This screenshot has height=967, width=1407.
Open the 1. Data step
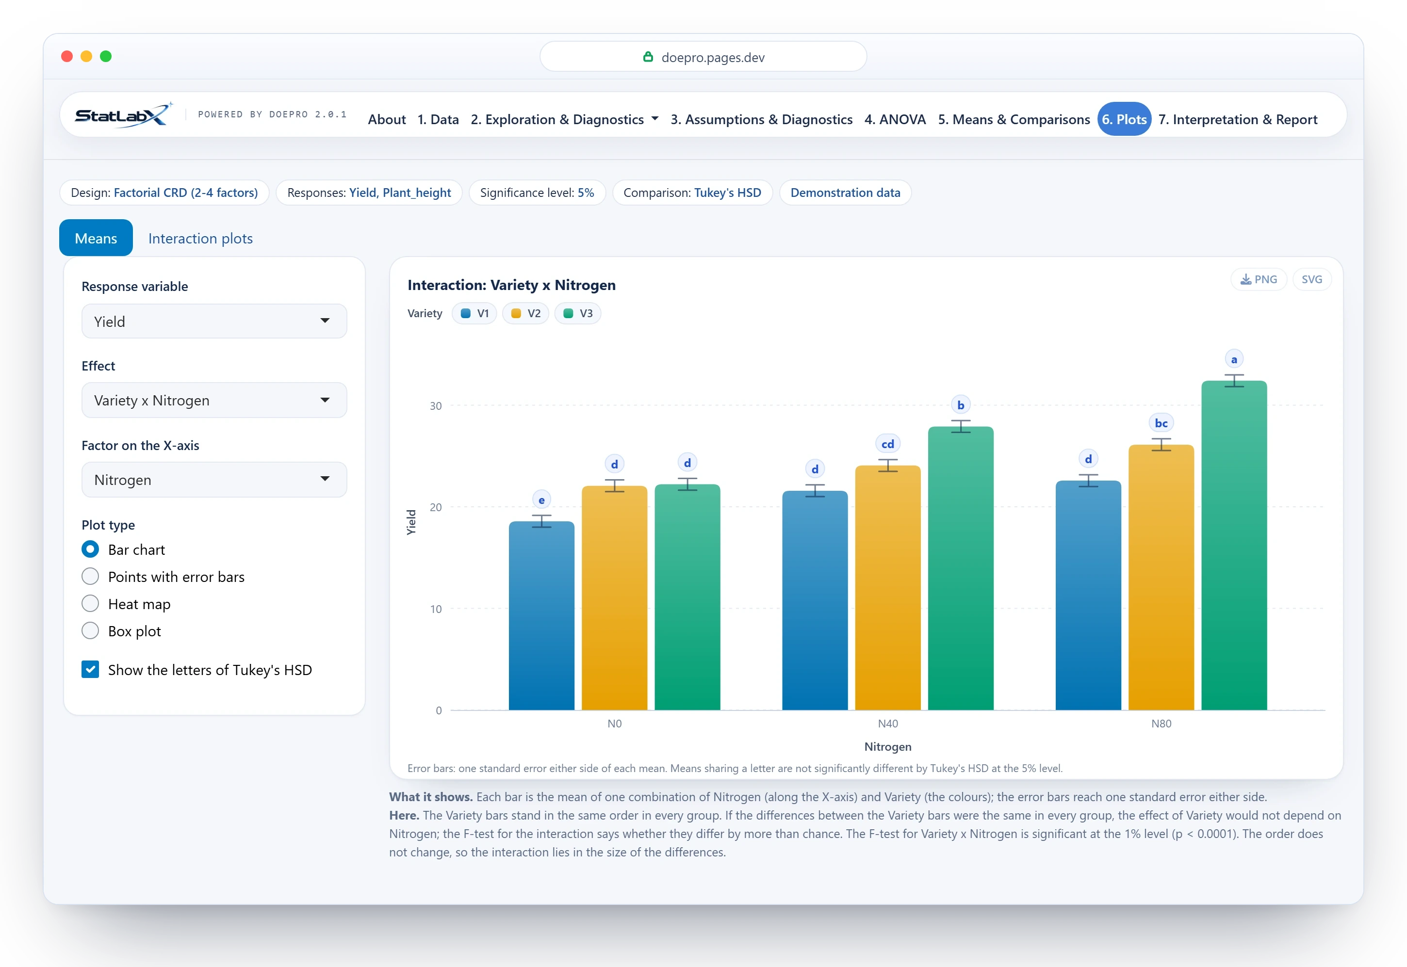click(438, 119)
